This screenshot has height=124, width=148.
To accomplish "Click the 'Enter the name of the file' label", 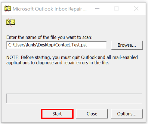I will point(49,37).
